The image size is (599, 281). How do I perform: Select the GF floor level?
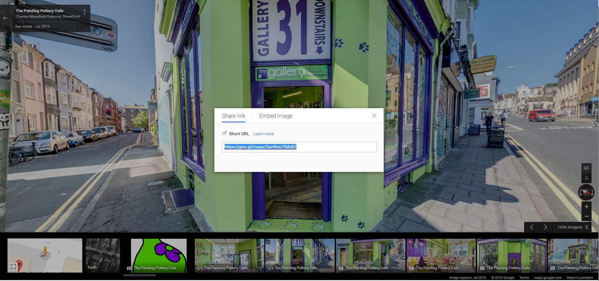tap(587, 168)
